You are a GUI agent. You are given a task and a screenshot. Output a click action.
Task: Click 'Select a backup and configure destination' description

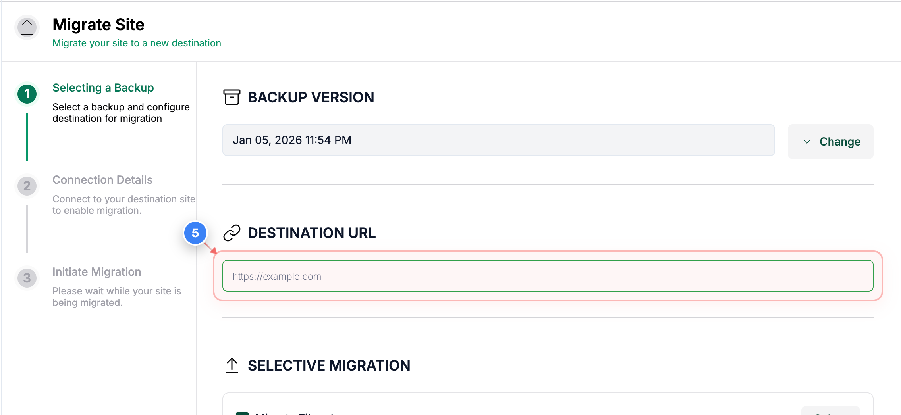click(121, 113)
